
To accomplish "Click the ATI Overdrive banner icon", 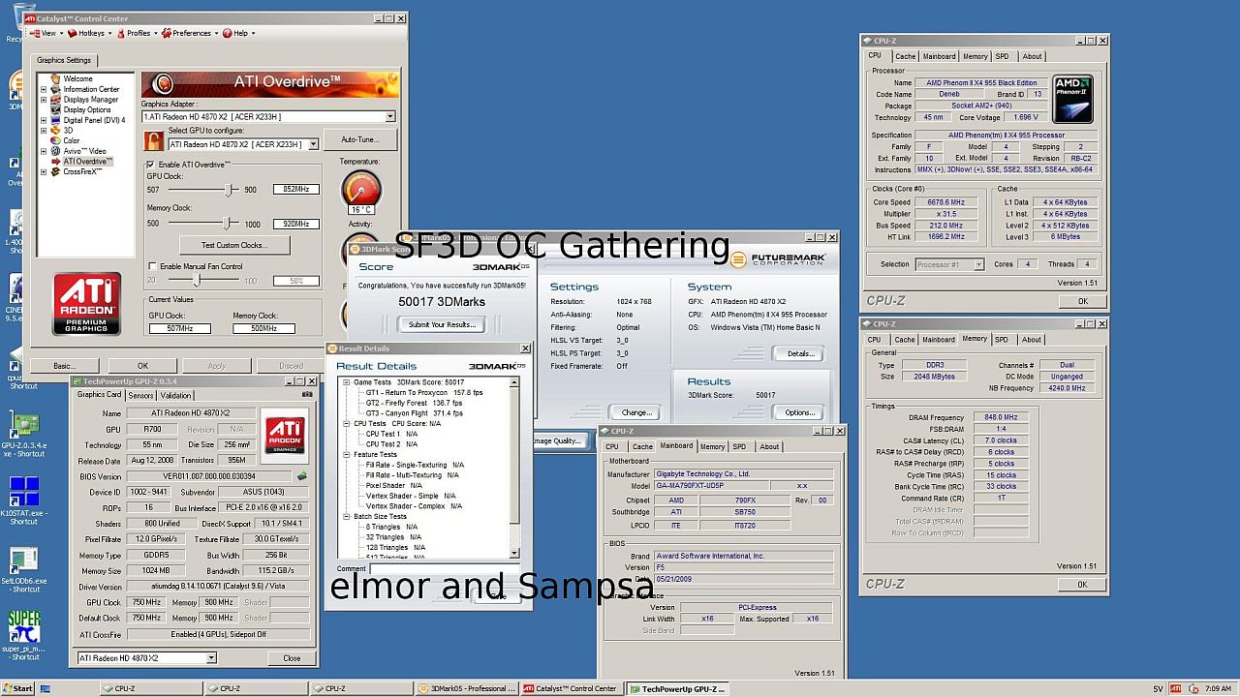I will [164, 84].
